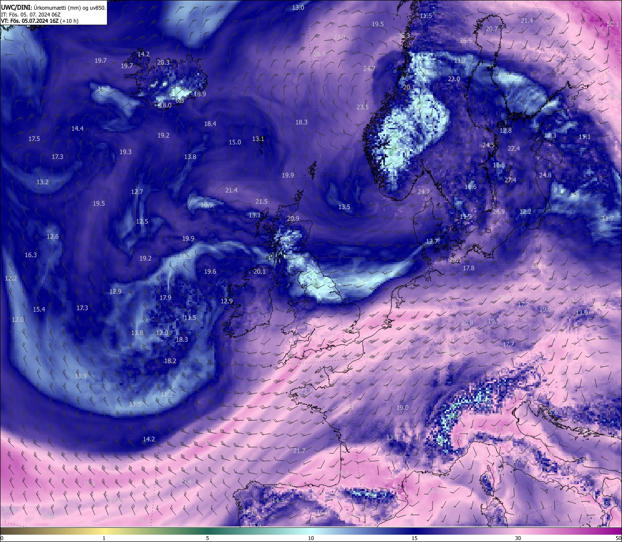Click the 17.8 value on the map
622x542 pixels.
[468, 268]
